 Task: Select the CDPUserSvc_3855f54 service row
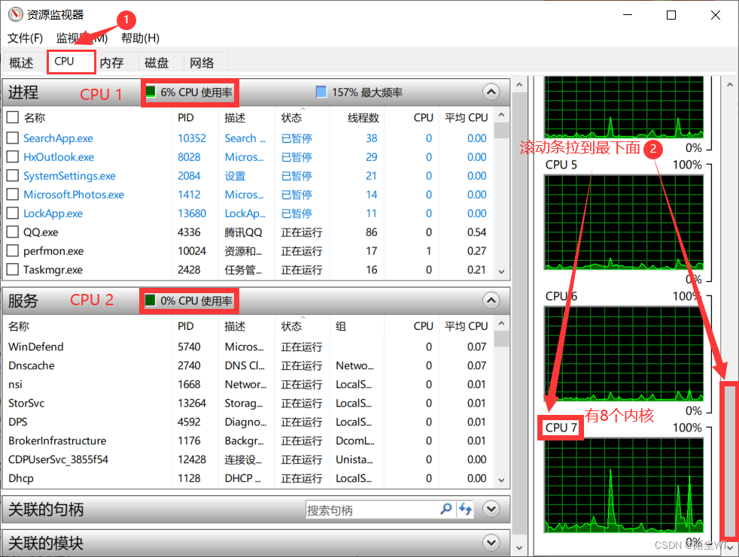click(x=248, y=460)
